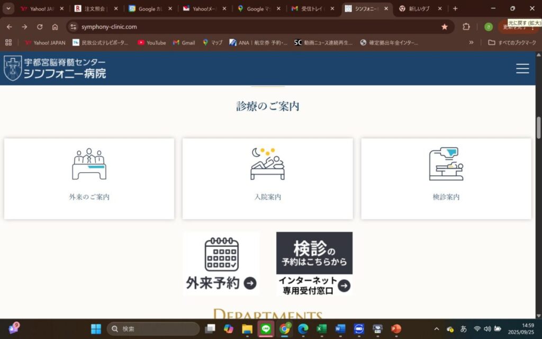Open the 入院案内 hospitalization card

pos(267,179)
